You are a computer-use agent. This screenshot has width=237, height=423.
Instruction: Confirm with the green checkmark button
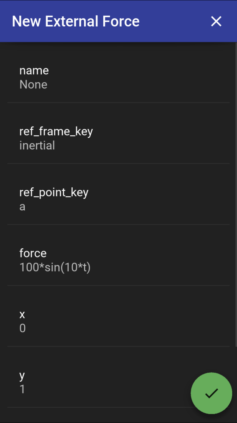(211, 393)
